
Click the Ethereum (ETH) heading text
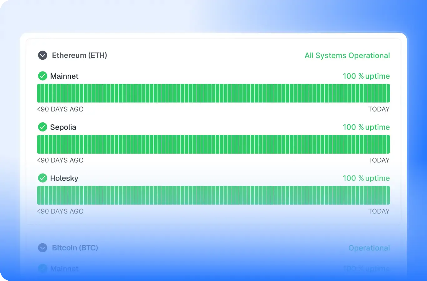pyautogui.click(x=80, y=55)
